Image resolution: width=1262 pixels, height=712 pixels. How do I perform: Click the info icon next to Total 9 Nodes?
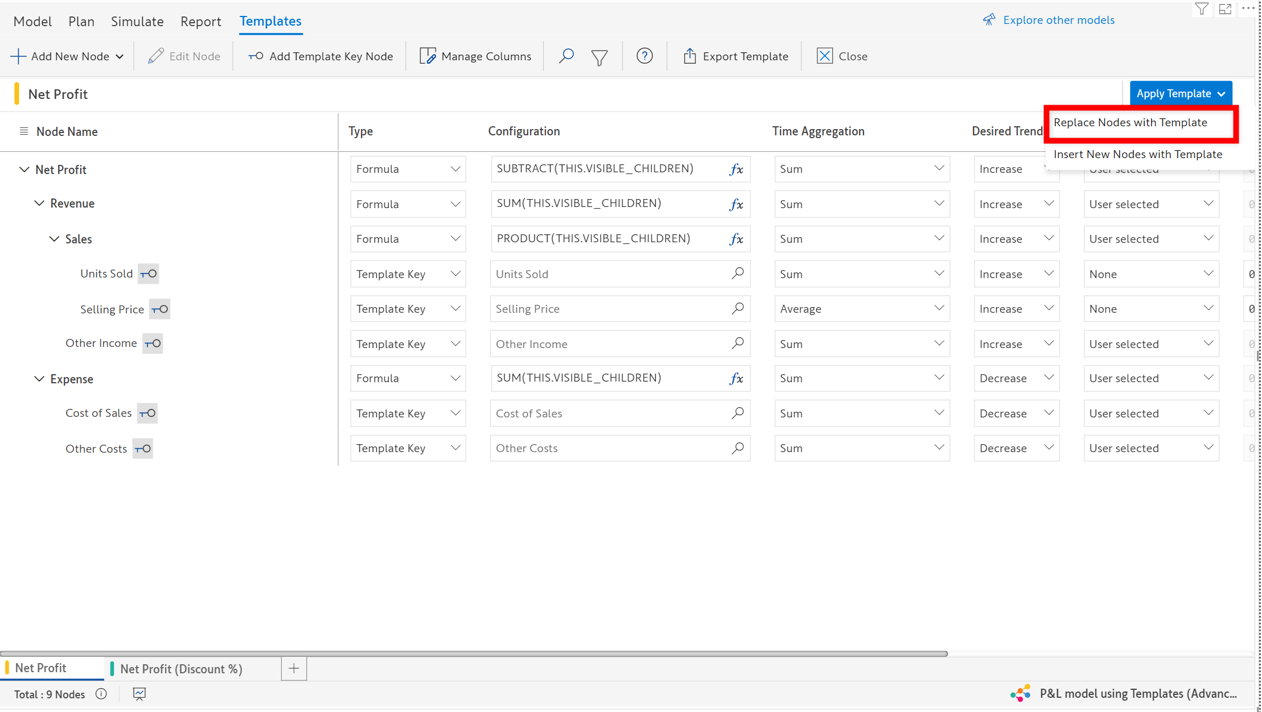[101, 694]
